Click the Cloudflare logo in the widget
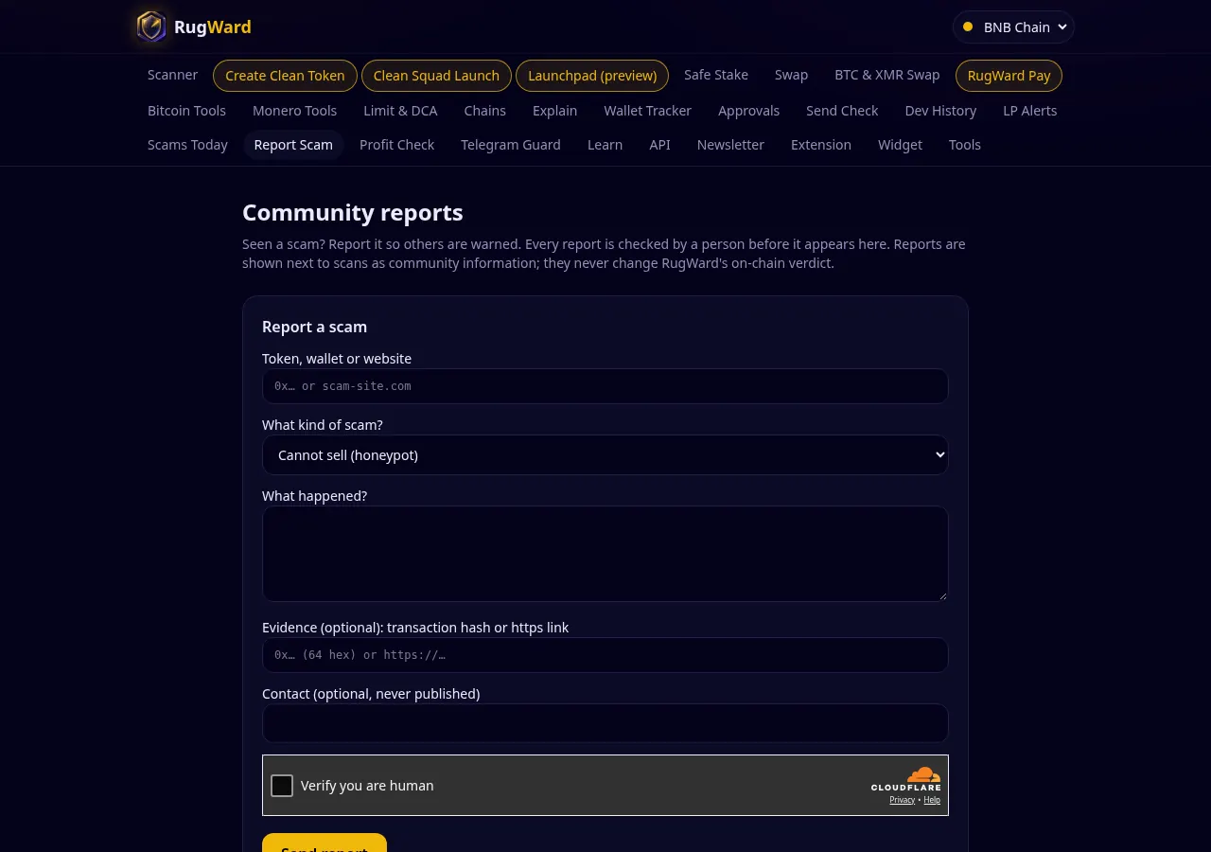The height and width of the screenshot is (852, 1211). click(x=906, y=779)
